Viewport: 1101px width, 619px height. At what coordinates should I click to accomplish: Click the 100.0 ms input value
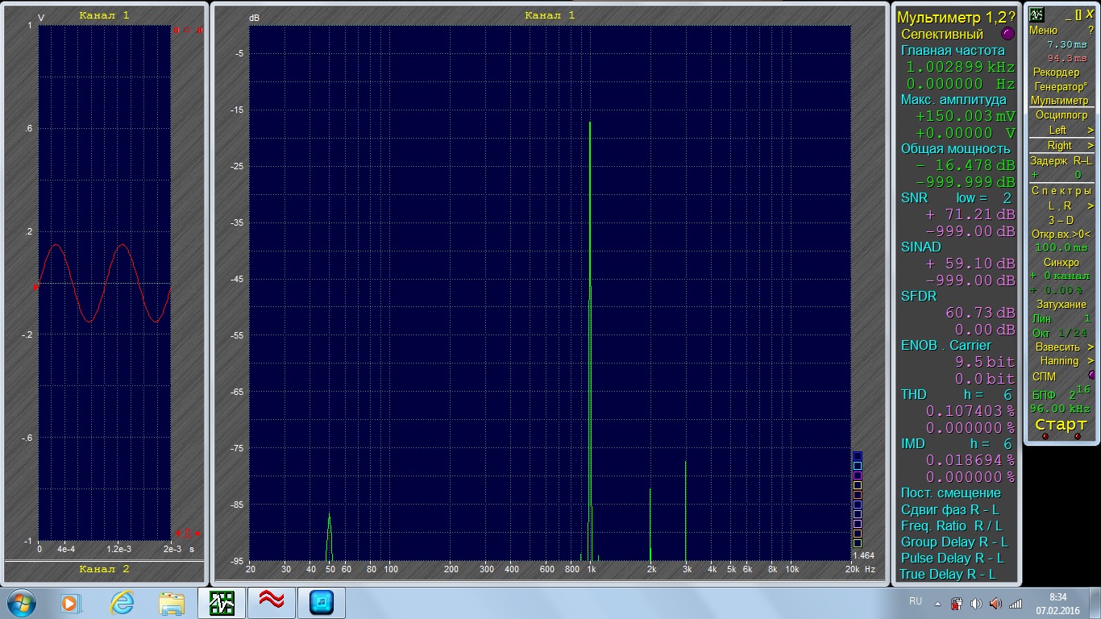(1061, 247)
